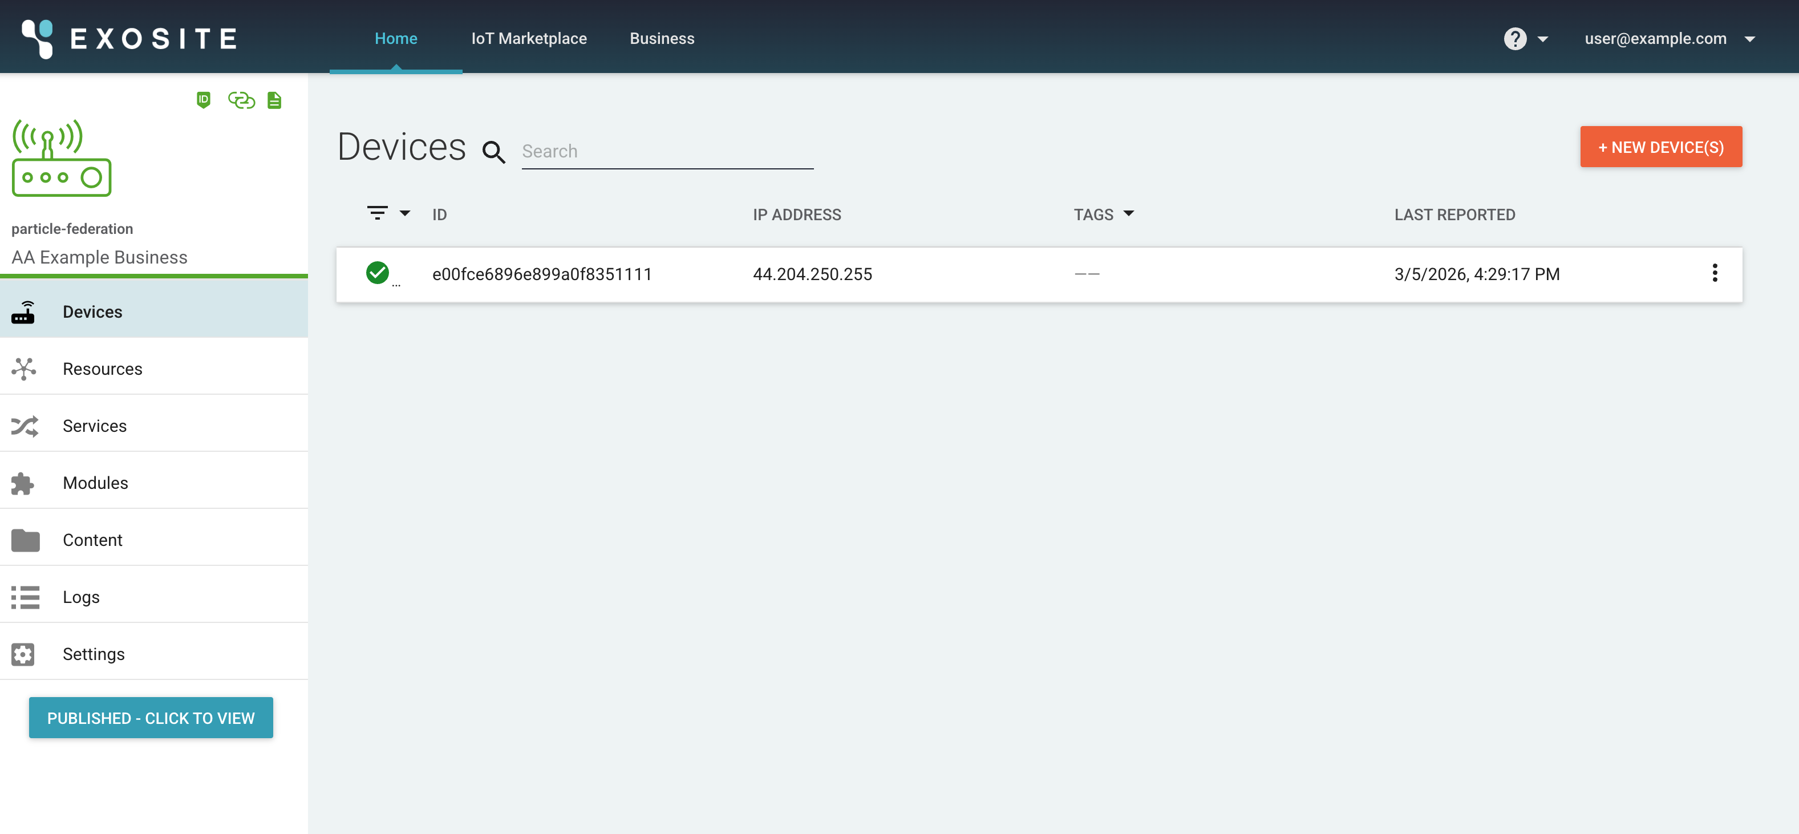Screen dimensions: 1799x834
Task: Focus the Devices search field
Action: tap(667, 152)
